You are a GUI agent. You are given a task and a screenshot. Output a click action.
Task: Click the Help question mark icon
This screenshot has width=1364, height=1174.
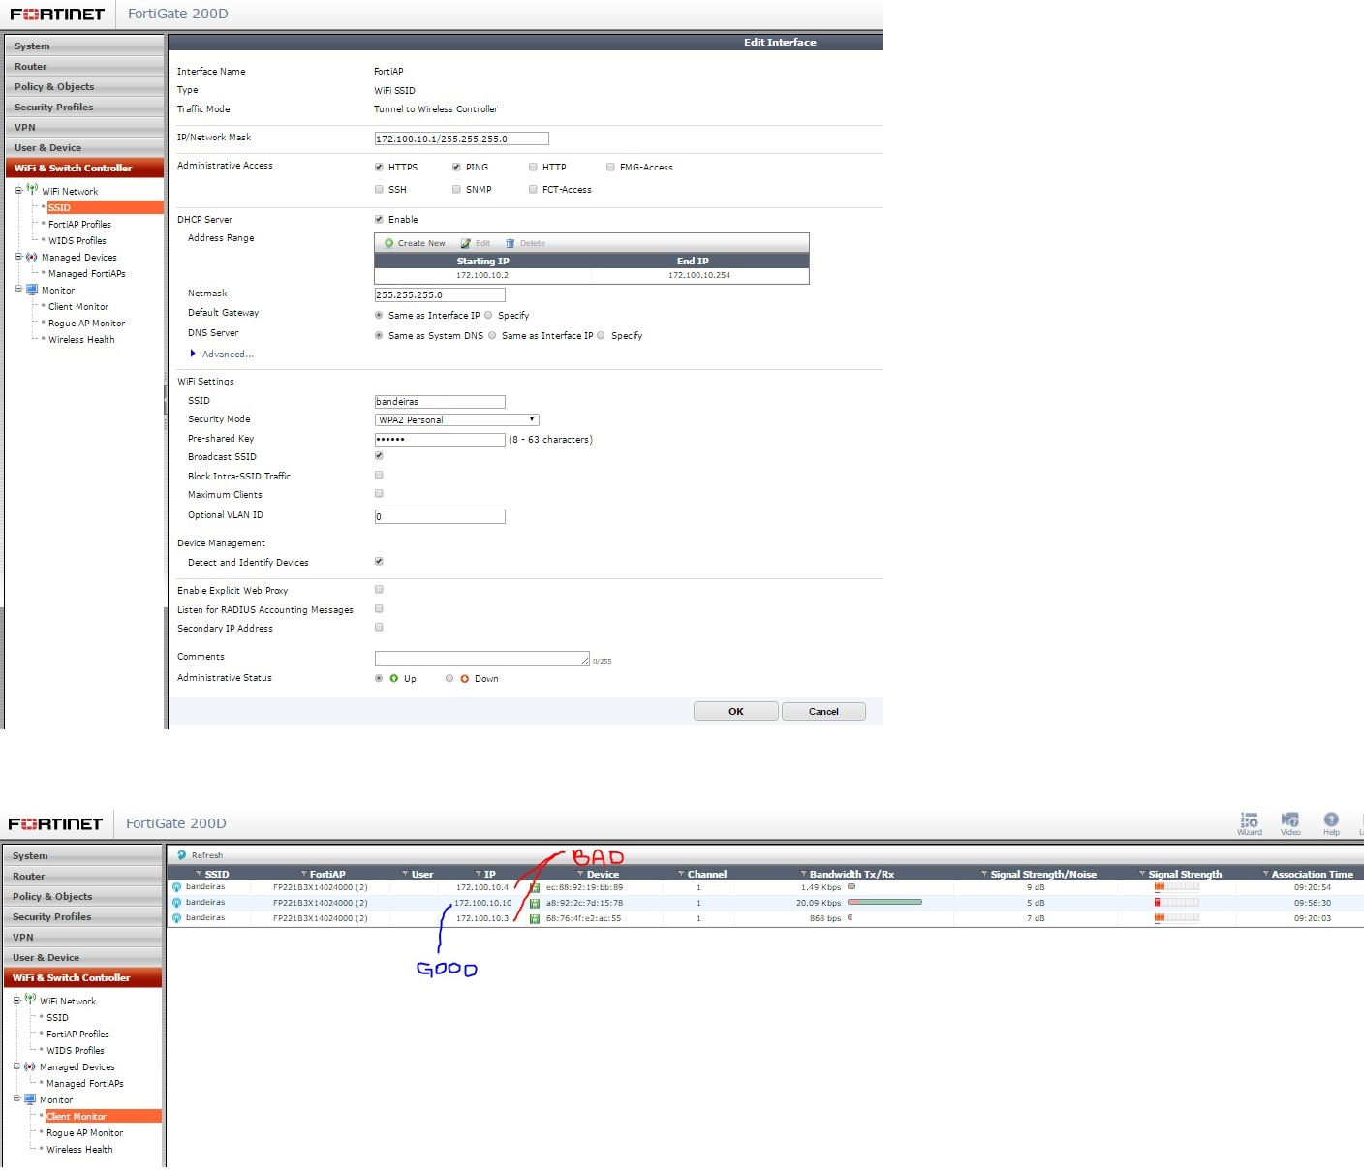click(x=1331, y=819)
